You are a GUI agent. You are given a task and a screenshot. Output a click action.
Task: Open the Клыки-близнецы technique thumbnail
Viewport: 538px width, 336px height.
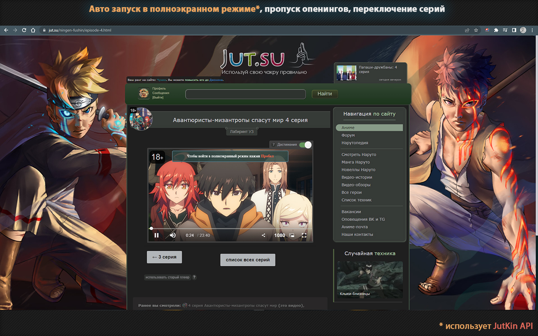(x=370, y=280)
